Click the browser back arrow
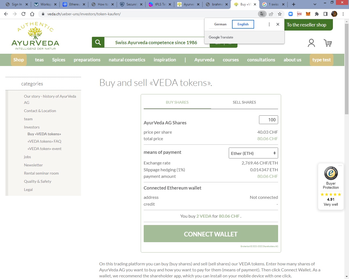 tap(6, 14)
